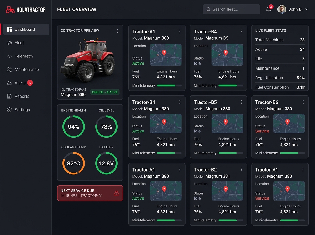The height and width of the screenshot is (235, 315).
Task: Open the three-dot menu on Tractor-B5
Action: (x=241, y=102)
